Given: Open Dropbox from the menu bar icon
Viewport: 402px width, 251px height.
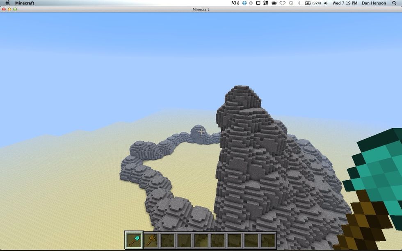Looking at the screenshot, I should 244,3.
